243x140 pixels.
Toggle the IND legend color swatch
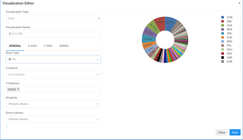pos(223,21)
